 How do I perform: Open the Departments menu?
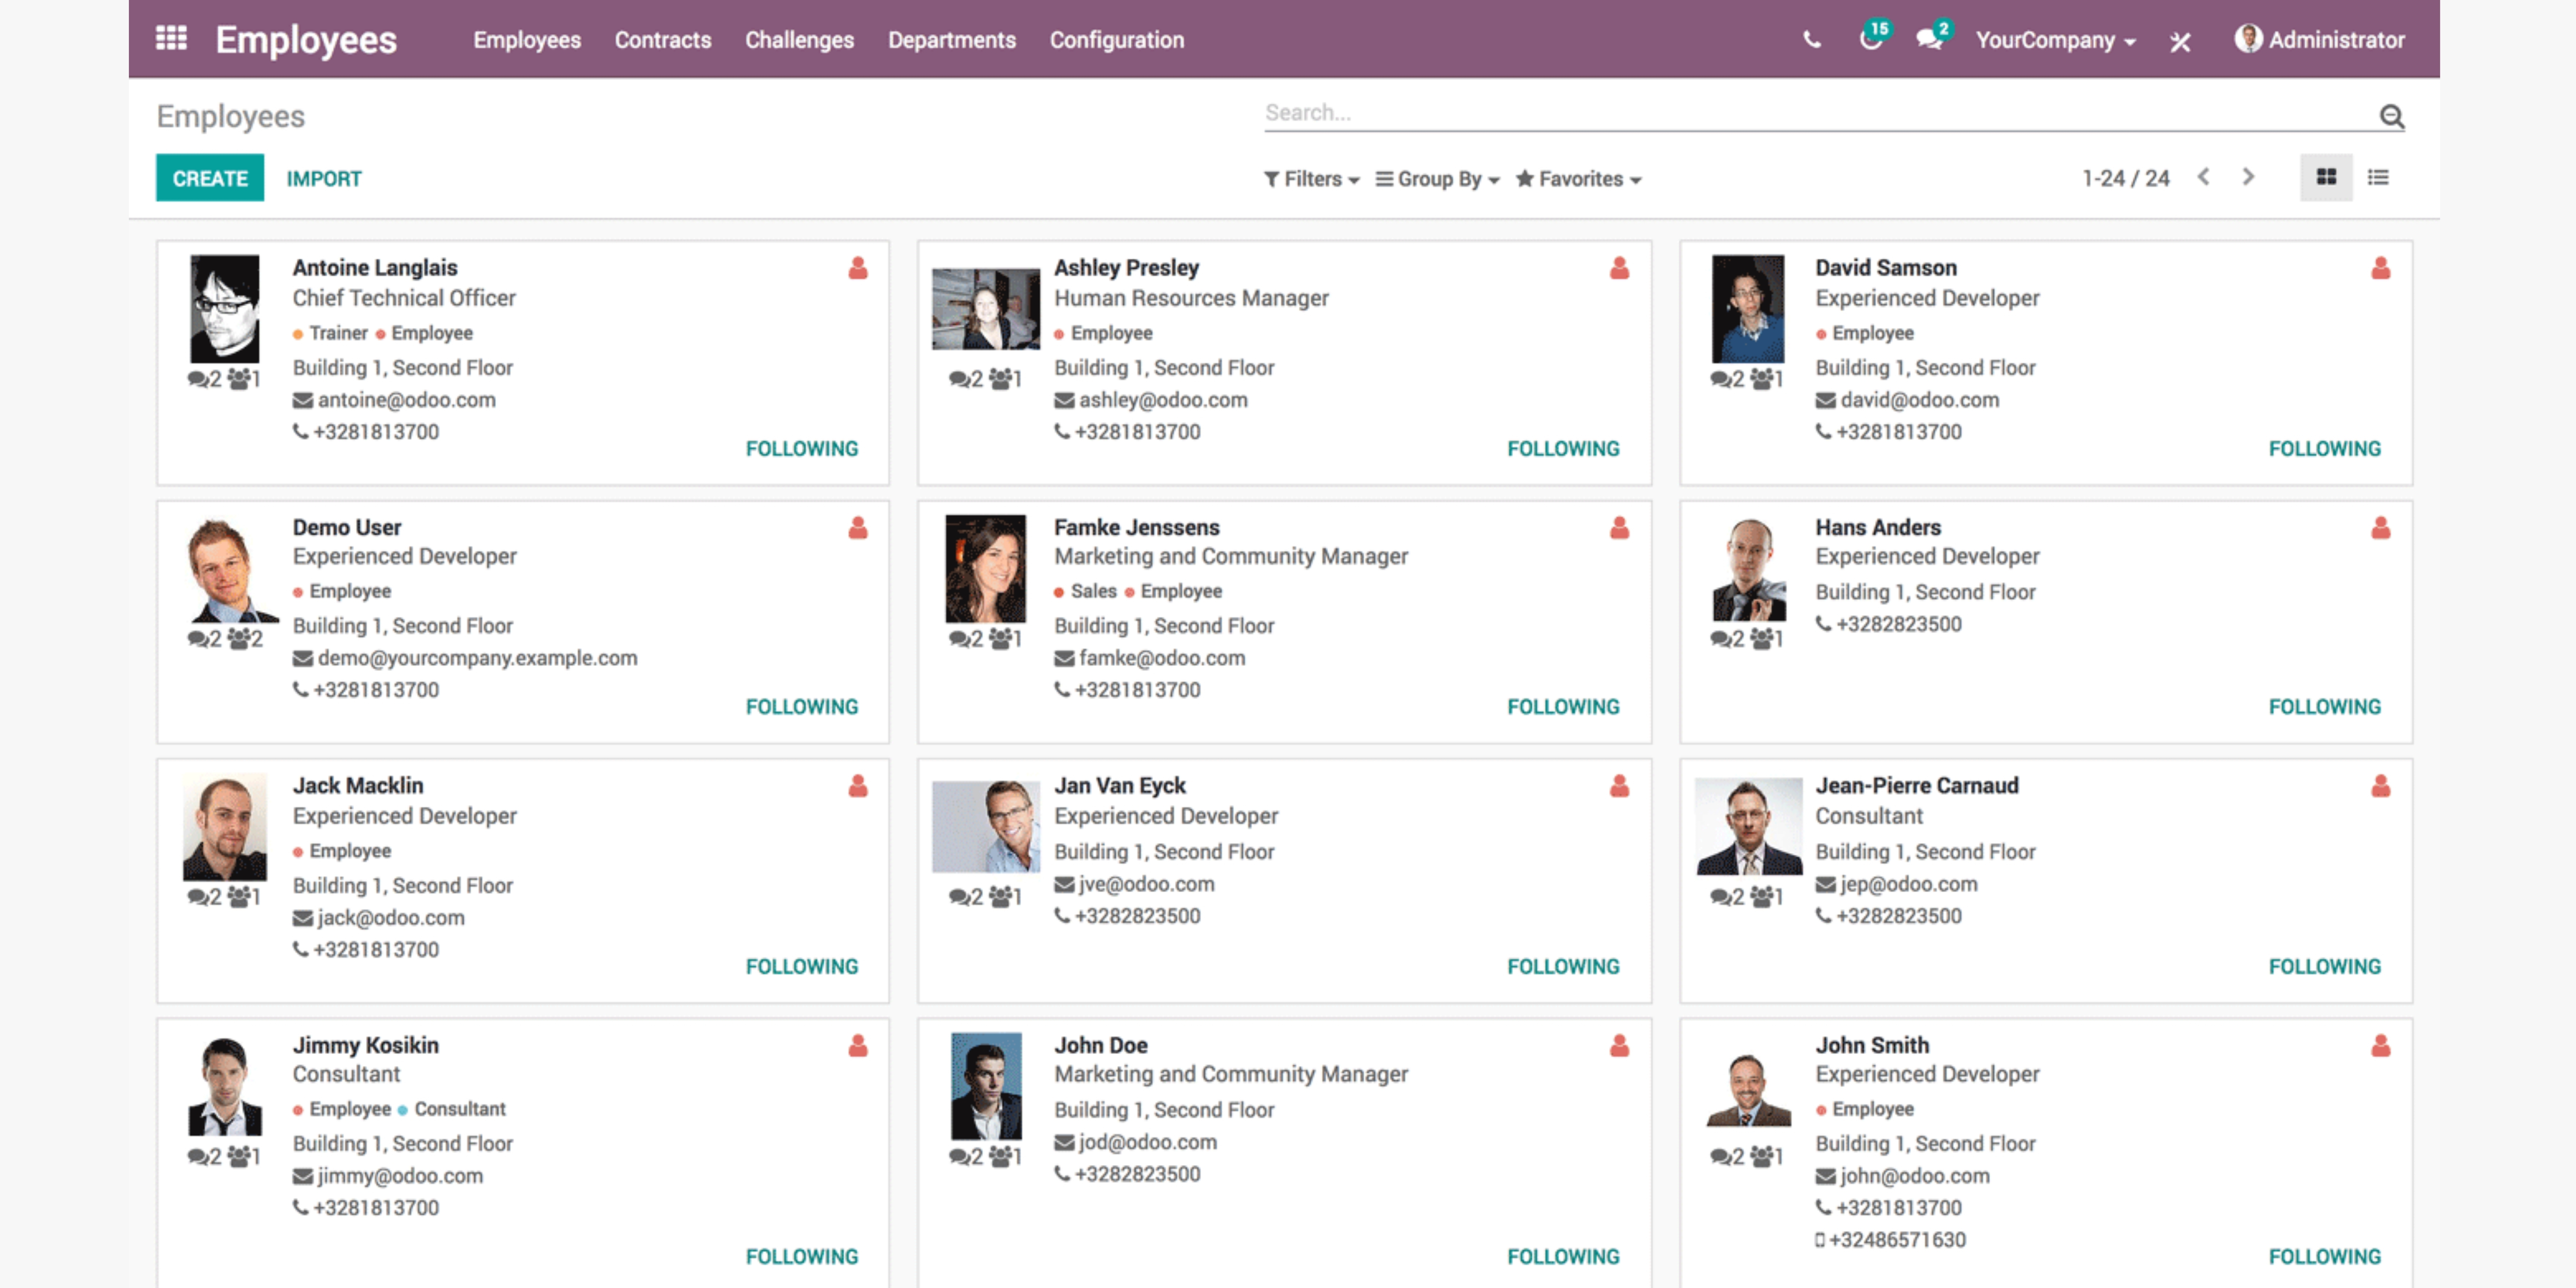[951, 40]
